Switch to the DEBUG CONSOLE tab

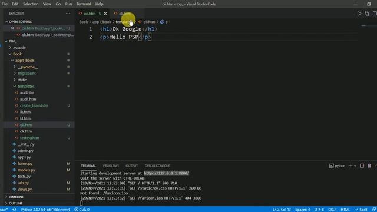tap(157, 165)
